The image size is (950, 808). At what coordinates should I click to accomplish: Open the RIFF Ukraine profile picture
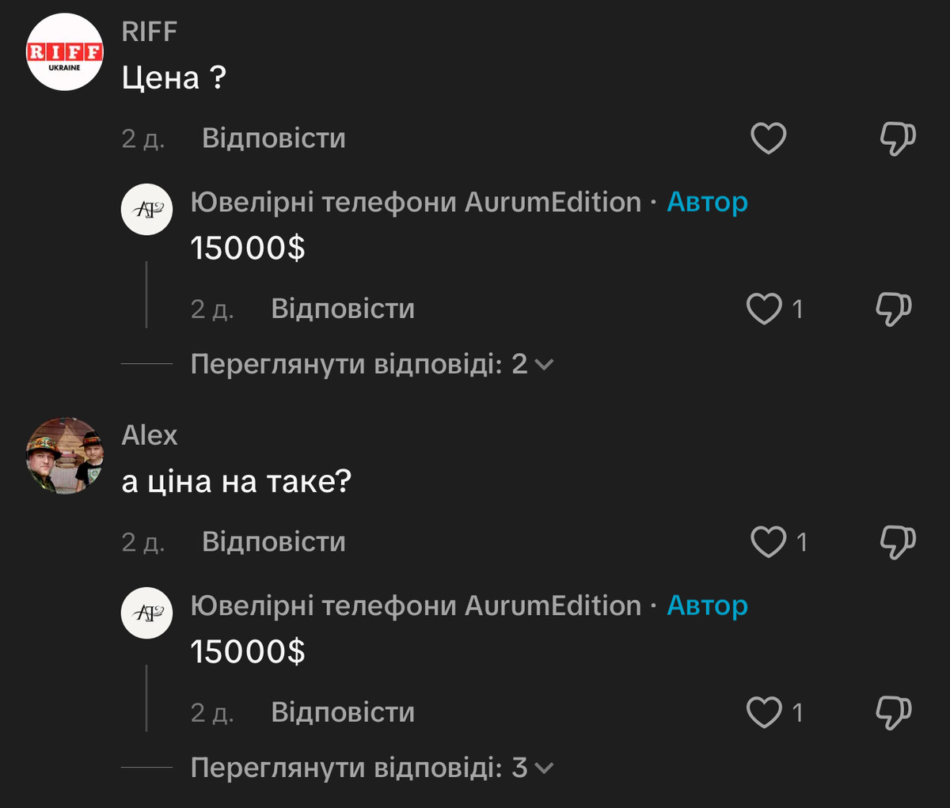(65, 52)
